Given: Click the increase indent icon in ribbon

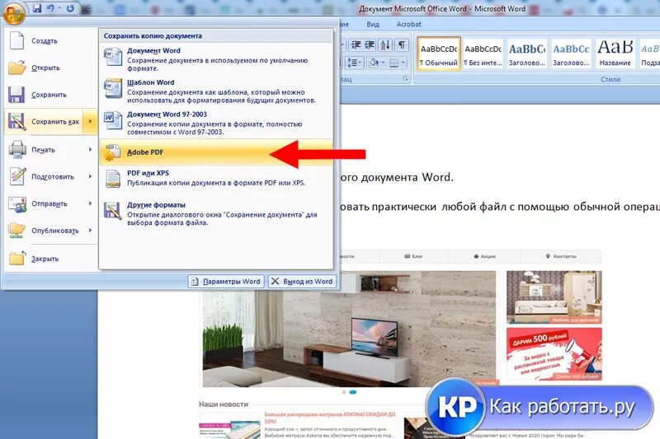Looking at the screenshot, I should pos(370,45).
